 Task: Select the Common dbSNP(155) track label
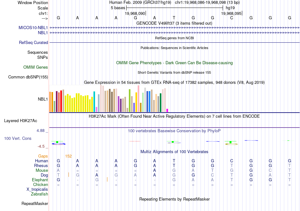[x=28, y=77]
